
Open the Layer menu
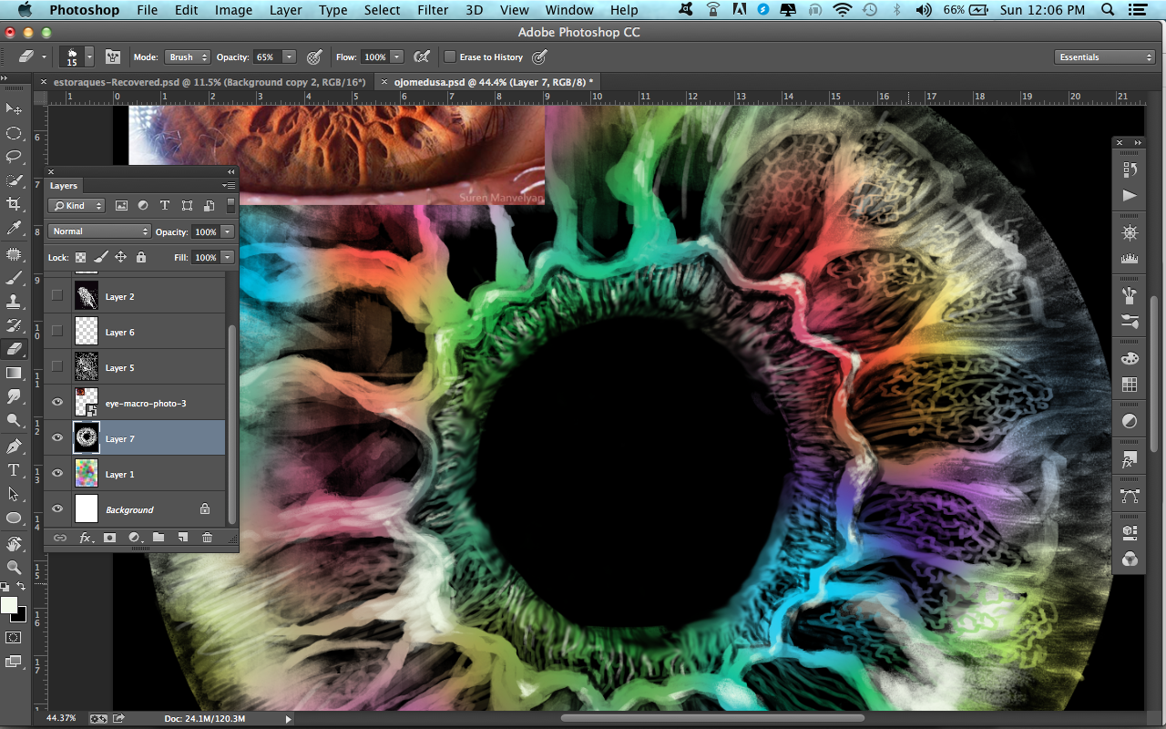[285, 10]
